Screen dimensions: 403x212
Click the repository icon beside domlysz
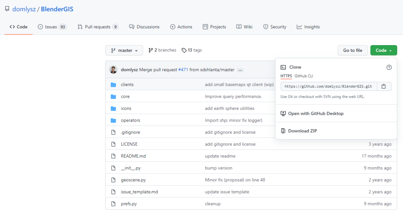7,9
